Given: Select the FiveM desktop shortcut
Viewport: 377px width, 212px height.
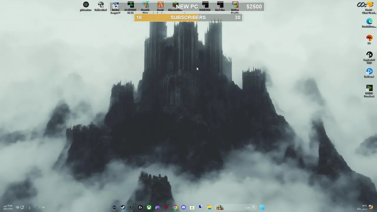Looking at the screenshot, I should click(x=161, y=6).
